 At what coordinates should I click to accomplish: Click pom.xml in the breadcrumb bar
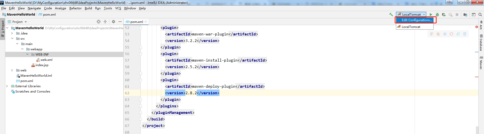pyautogui.click(x=49, y=15)
